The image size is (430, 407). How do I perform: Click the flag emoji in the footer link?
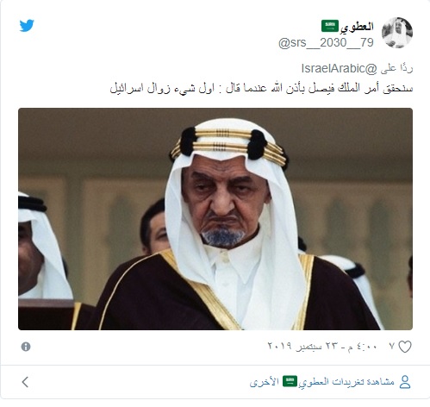tap(290, 381)
